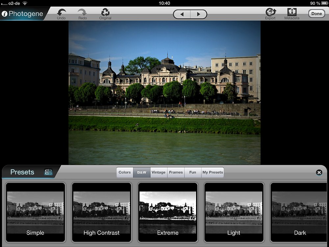Tap the Redo arrow icon

click(x=82, y=13)
